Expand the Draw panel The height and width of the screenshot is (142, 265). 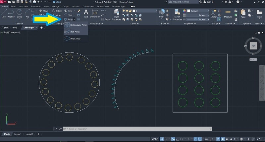pos(19,23)
